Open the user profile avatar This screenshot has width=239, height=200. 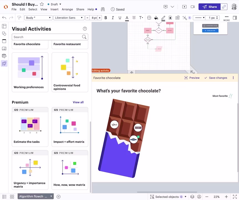click(x=234, y=7)
